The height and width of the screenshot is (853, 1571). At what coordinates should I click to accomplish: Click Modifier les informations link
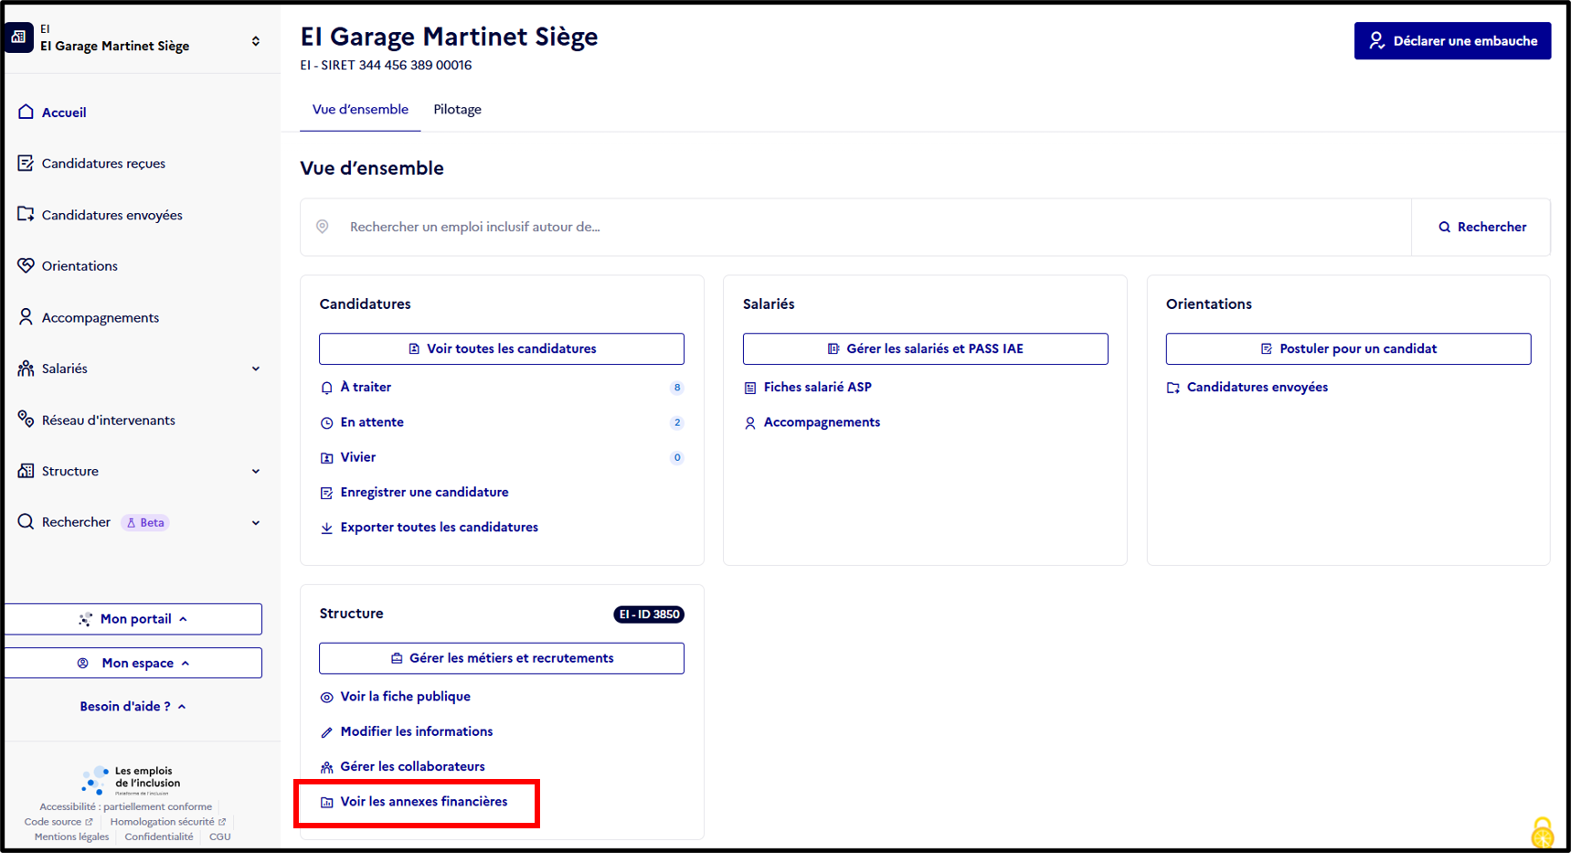tap(416, 731)
